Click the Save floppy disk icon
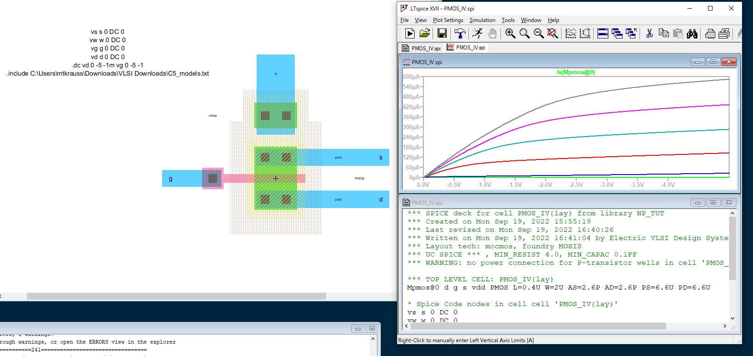The width and height of the screenshot is (753, 356). [442, 33]
